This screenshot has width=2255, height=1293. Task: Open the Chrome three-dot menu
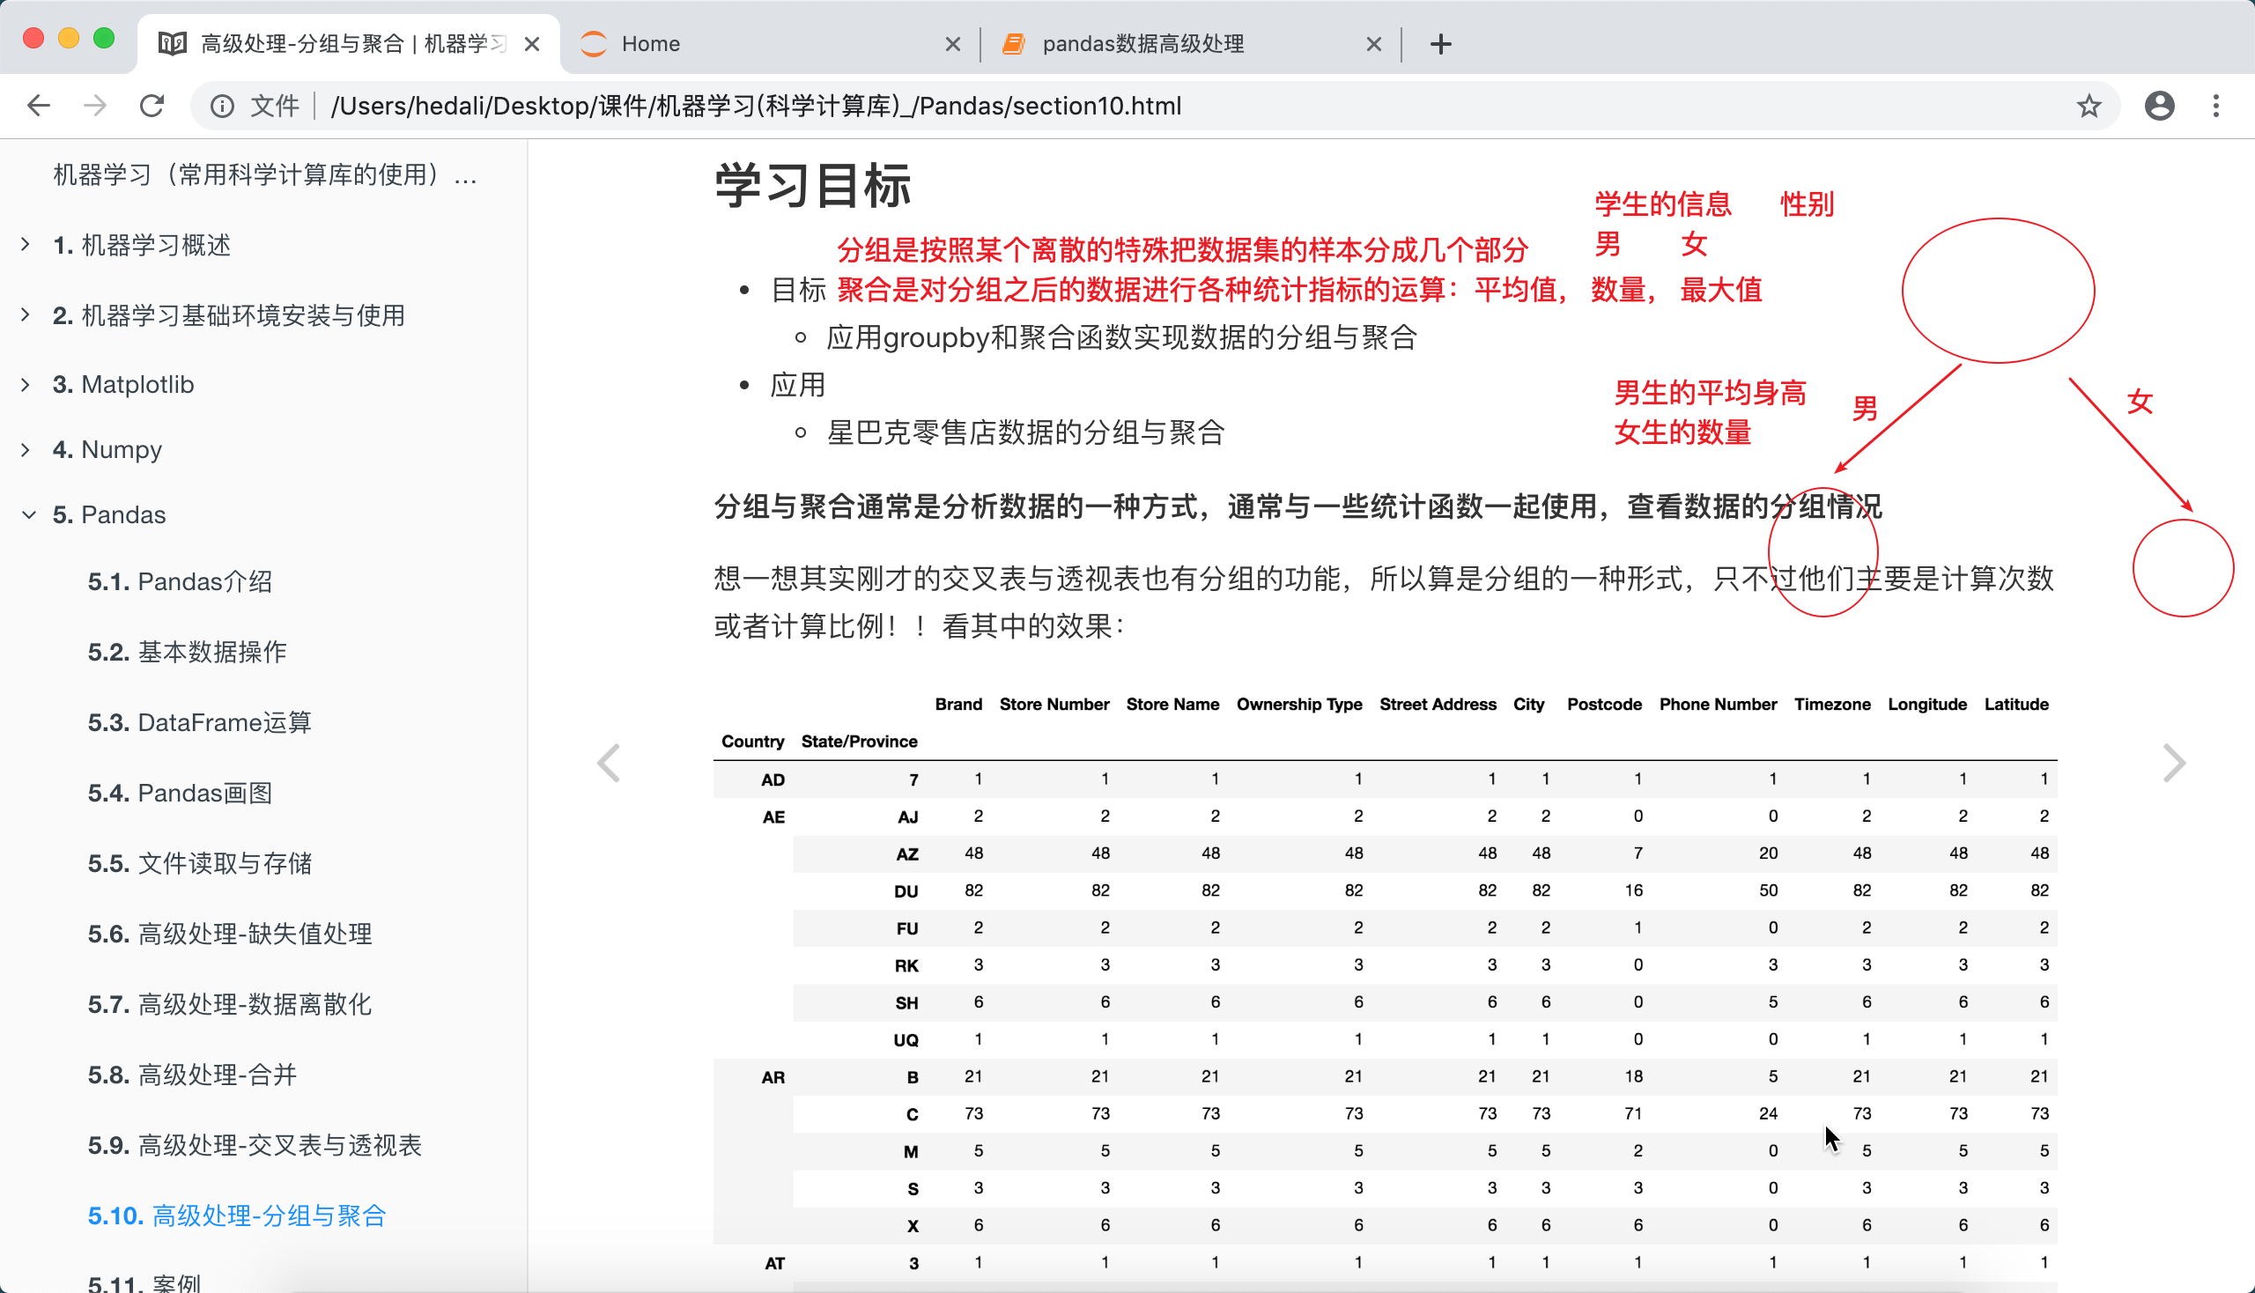tap(2216, 106)
